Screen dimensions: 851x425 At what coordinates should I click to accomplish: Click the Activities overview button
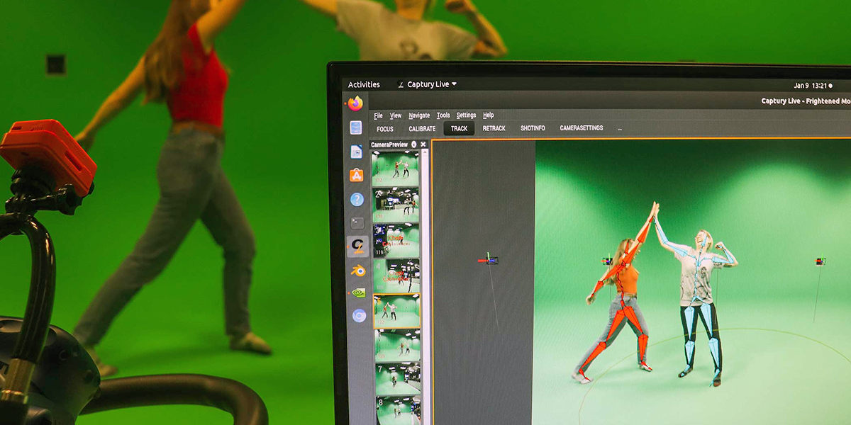click(364, 84)
